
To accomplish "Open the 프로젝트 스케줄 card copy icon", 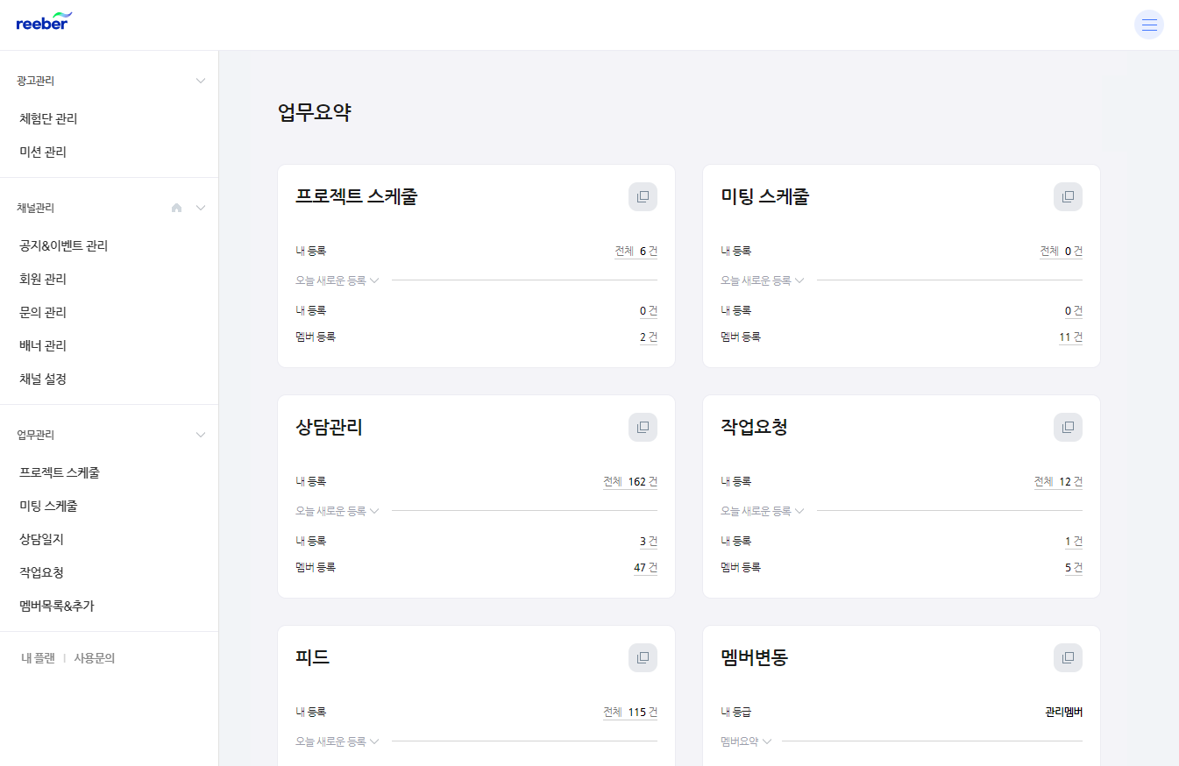I will [643, 197].
